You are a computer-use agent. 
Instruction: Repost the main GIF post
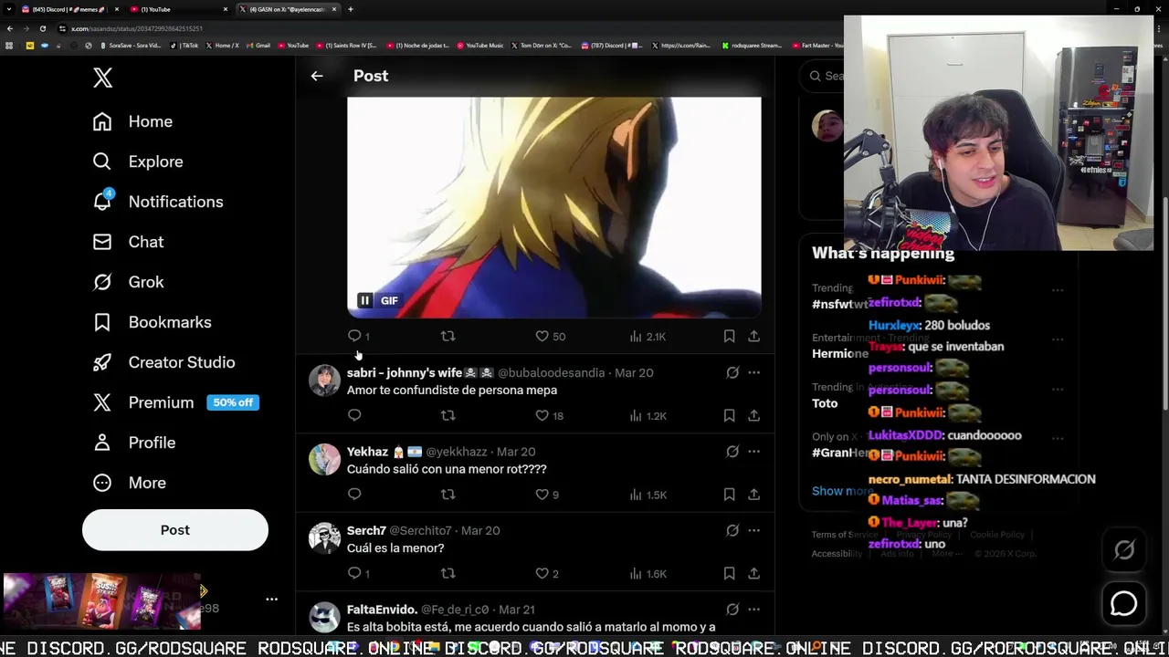coord(448,336)
